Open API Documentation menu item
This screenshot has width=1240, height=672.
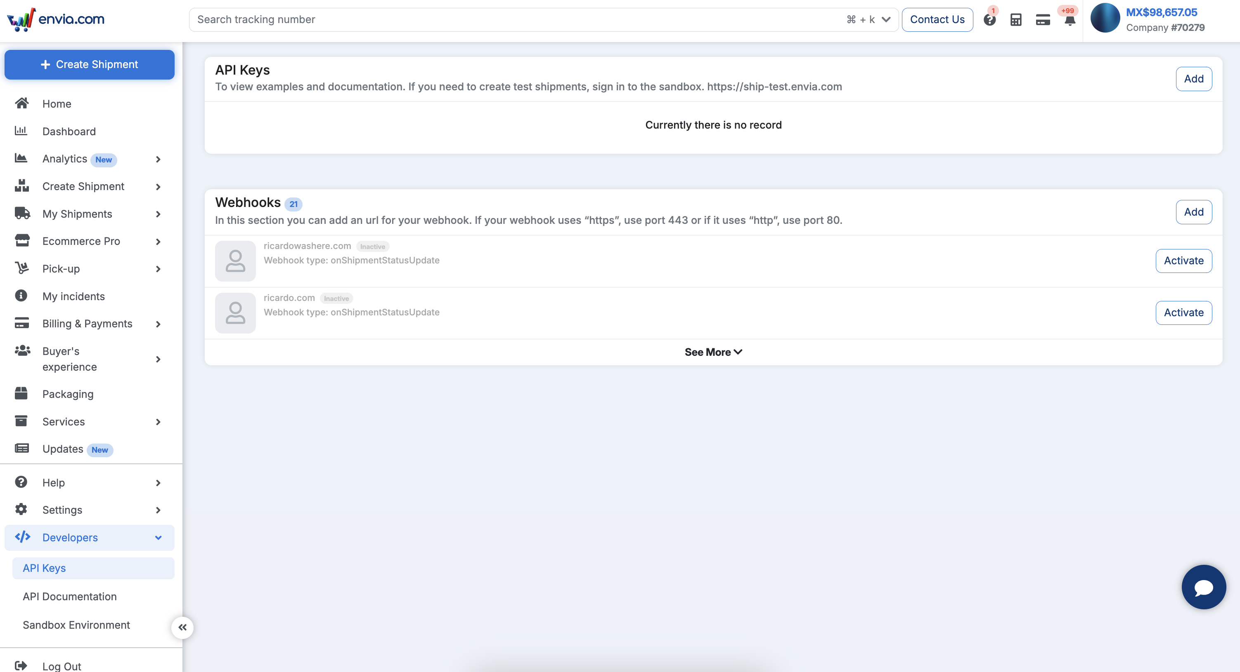click(x=70, y=596)
